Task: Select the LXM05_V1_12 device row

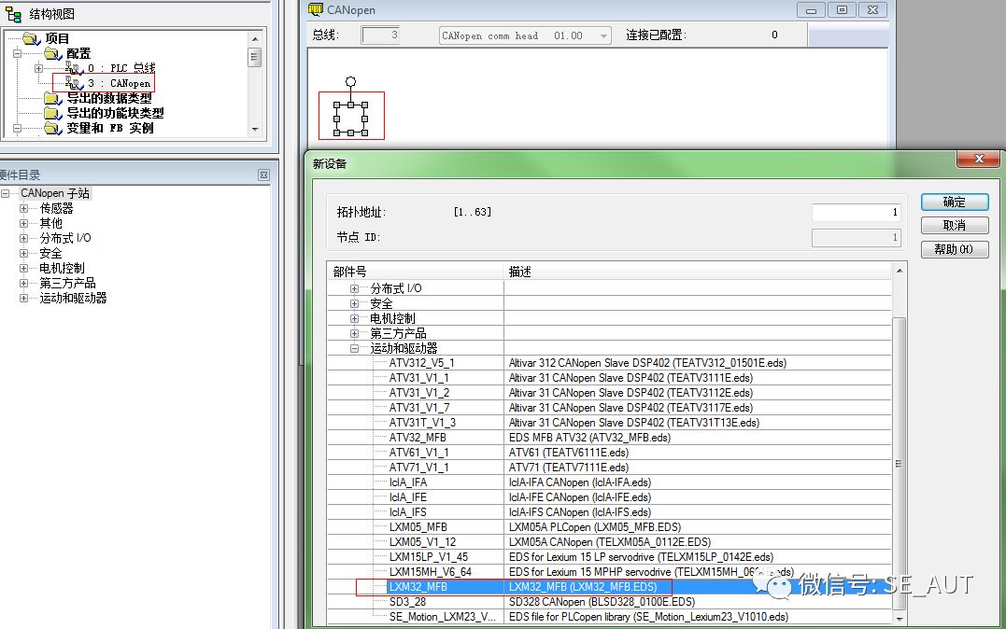Action: pyautogui.click(x=609, y=542)
